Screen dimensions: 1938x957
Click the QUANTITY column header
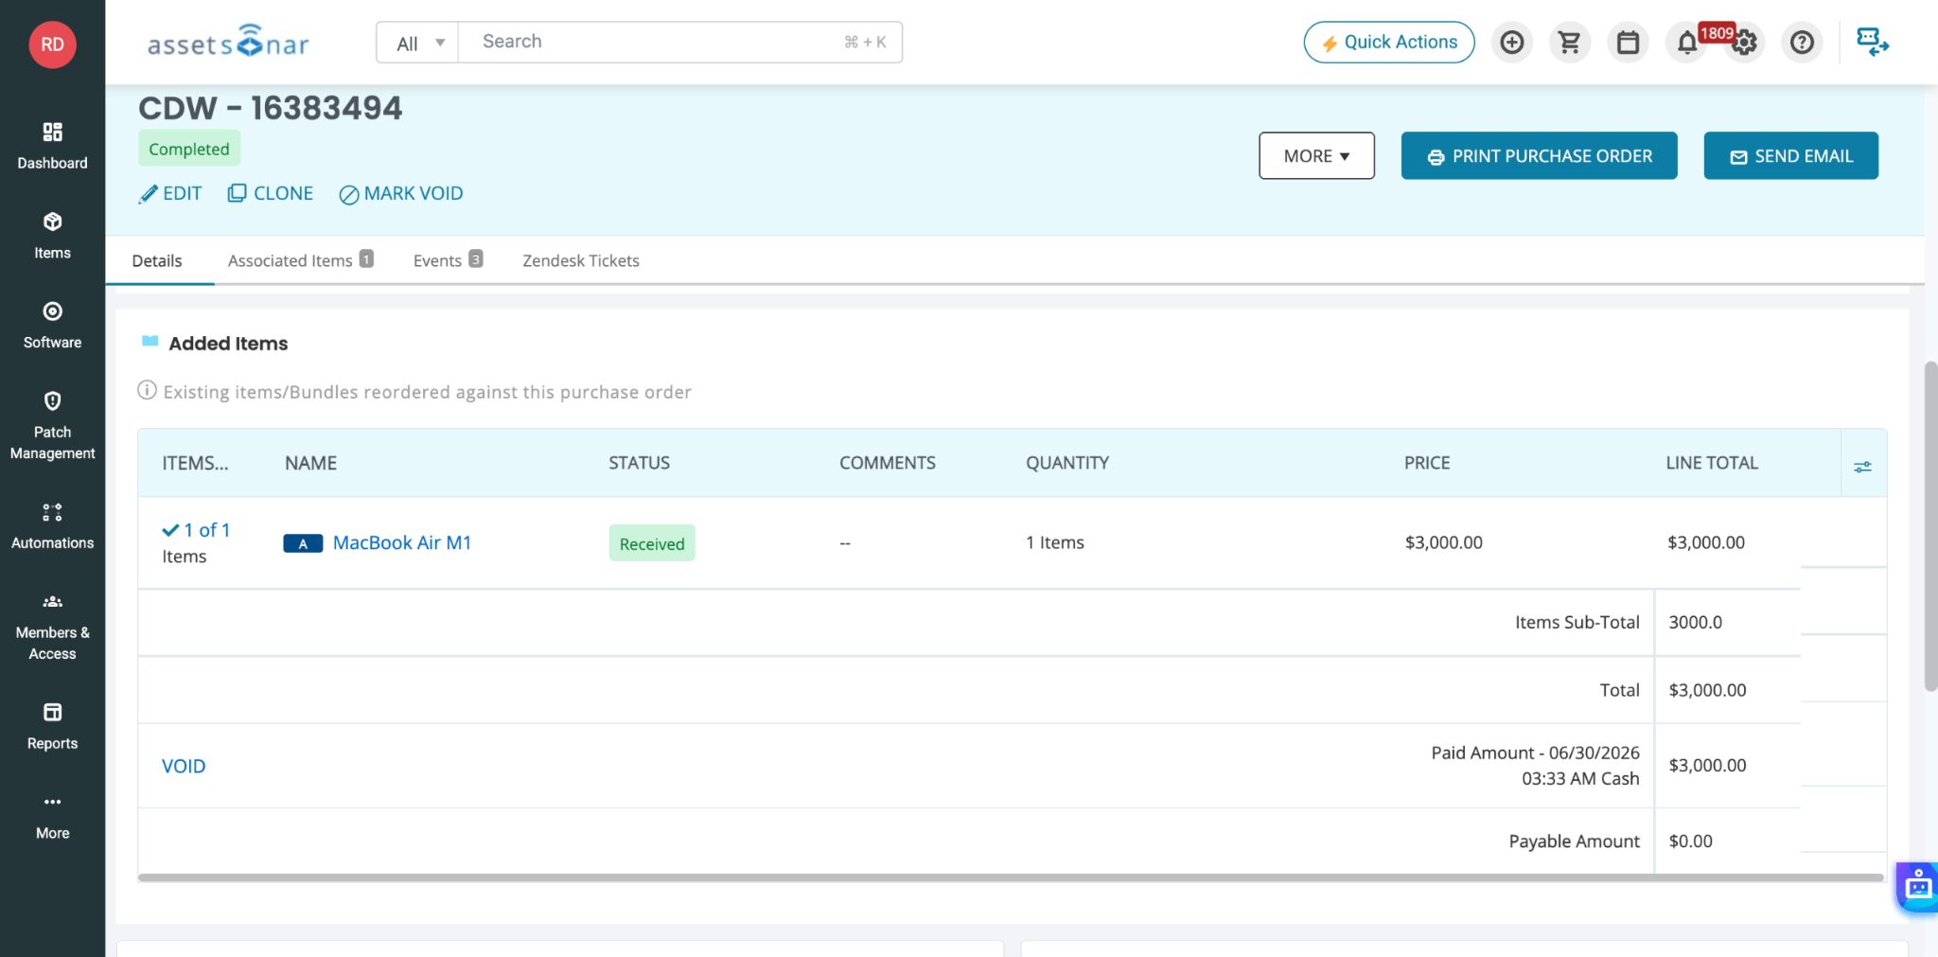(x=1067, y=463)
